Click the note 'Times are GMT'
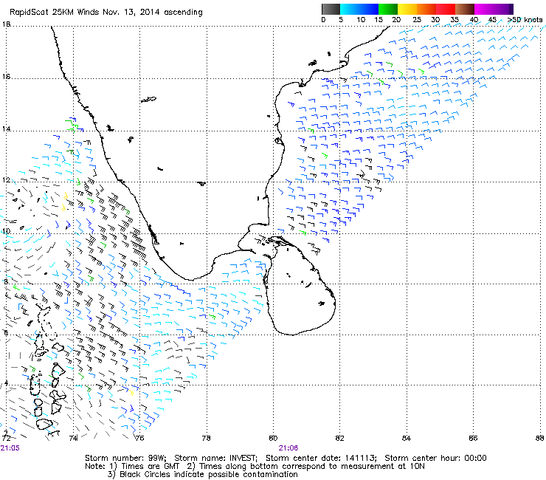Image resolution: width=546 pixels, height=480 pixels. [x=150, y=467]
